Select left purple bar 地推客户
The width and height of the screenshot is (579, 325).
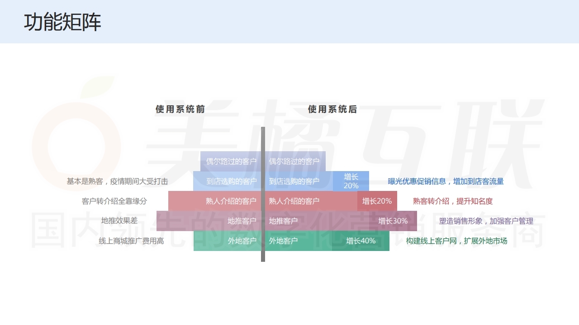pos(209,221)
